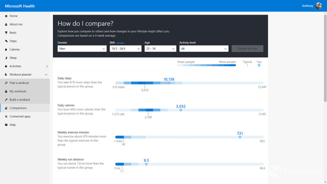This screenshot has height=184, width=327.
Task: Click the 5,345 maximum calories label
Action: pyautogui.click(x=262, y=114)
